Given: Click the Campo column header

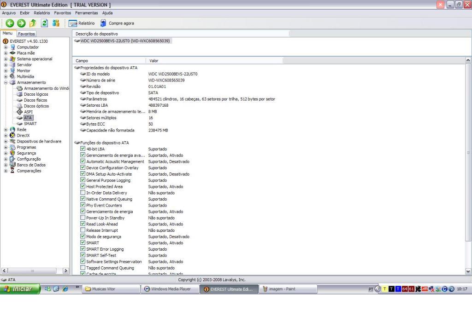Looking at the screenshot, I should click(x=109, y=61).
